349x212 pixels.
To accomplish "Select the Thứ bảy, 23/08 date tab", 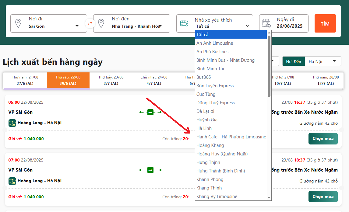I will [x=111, y=80].
